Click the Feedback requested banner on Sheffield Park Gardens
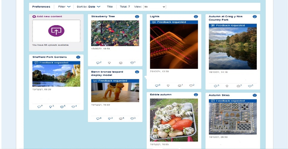 [x=56, y=63]
